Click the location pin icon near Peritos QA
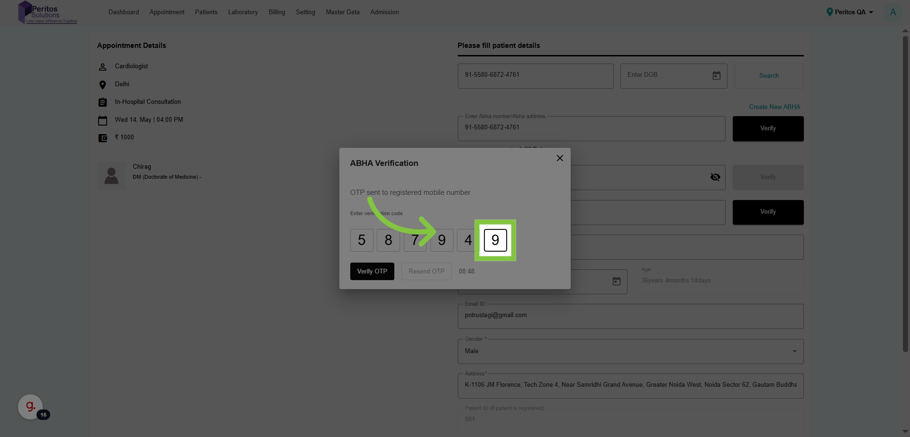Viewport: 910px width, 437px height. [829, 12]
